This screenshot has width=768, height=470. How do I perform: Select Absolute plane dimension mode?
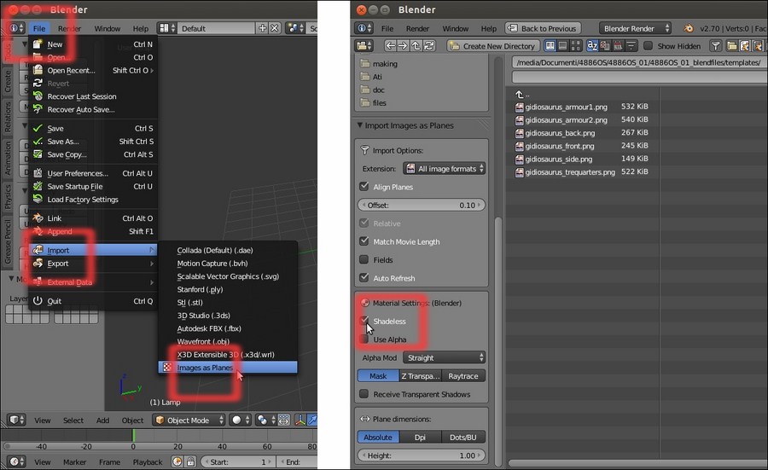pos(378,438)
